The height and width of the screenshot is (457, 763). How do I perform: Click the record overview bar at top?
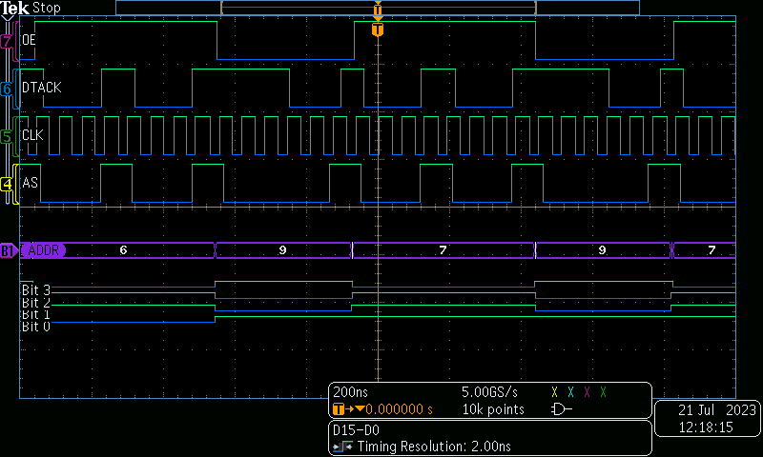click(x=377, y=8)
